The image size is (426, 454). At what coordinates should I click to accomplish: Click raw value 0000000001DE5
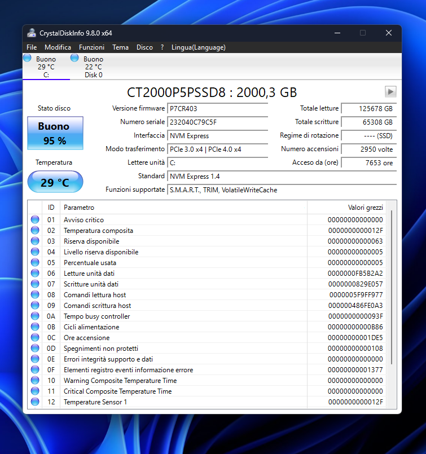[355, 338]
